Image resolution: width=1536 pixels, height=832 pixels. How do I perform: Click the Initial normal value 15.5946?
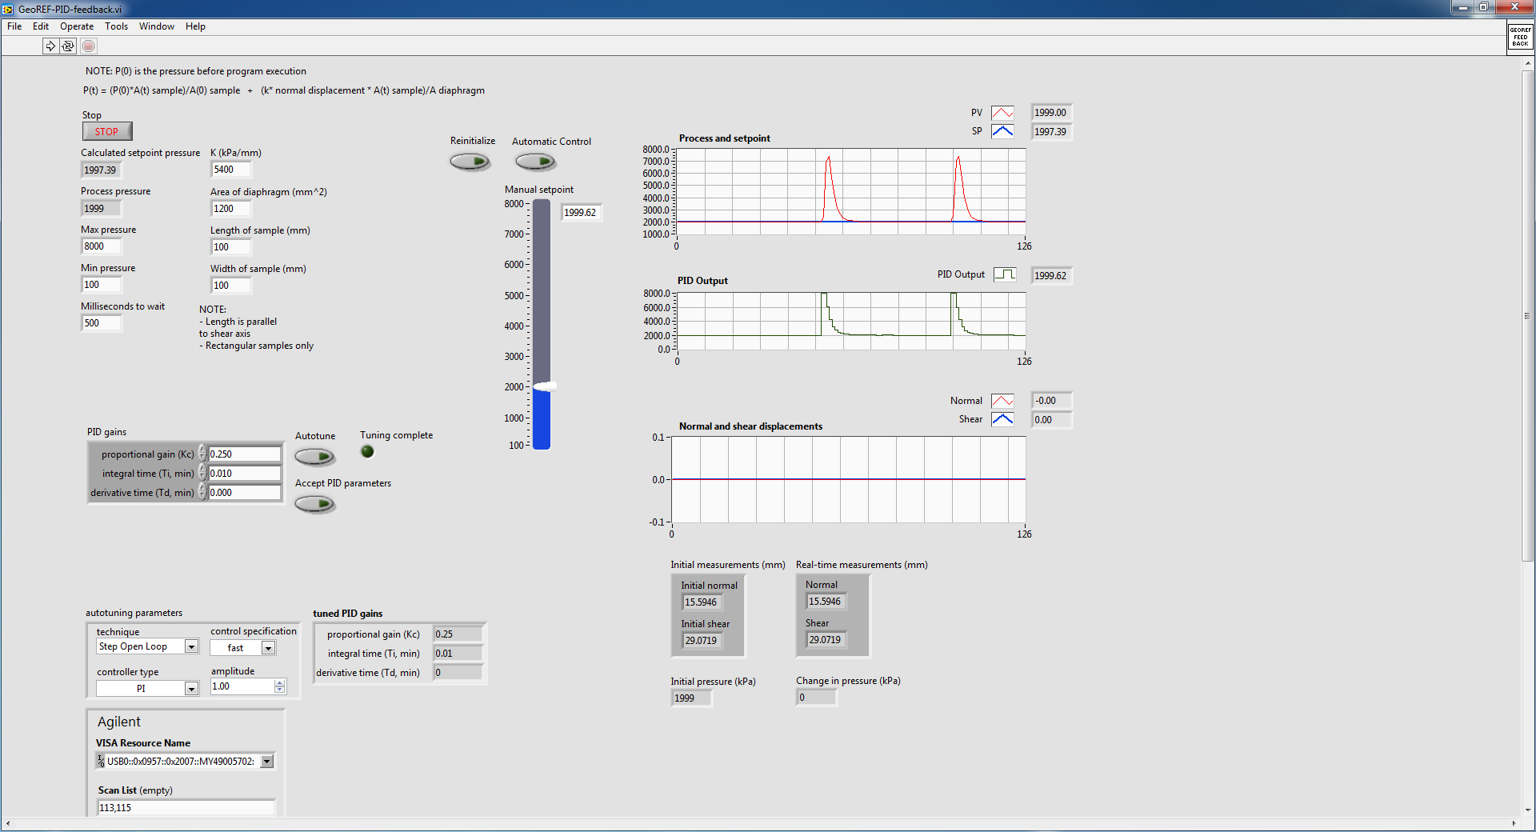702,602
